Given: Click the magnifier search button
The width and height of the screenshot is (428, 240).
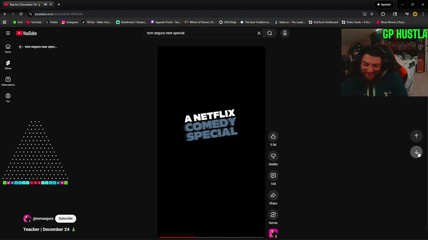Looking at the screenshot, I should pos(270,33).
